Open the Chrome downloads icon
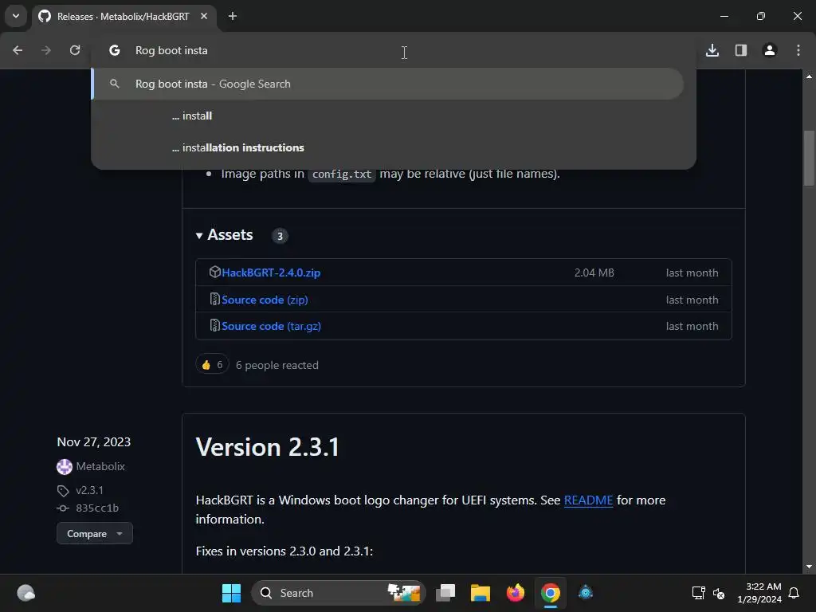This screenshot has width=816, height=612. [712, 50]
